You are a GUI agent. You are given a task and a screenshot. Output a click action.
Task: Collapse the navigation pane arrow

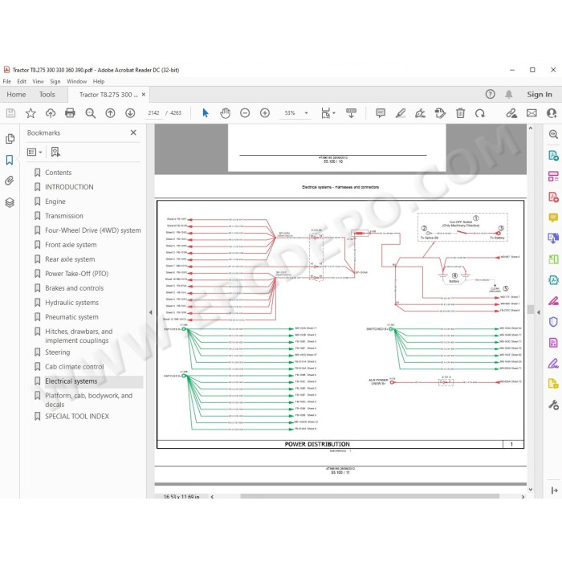click(151, 312)
